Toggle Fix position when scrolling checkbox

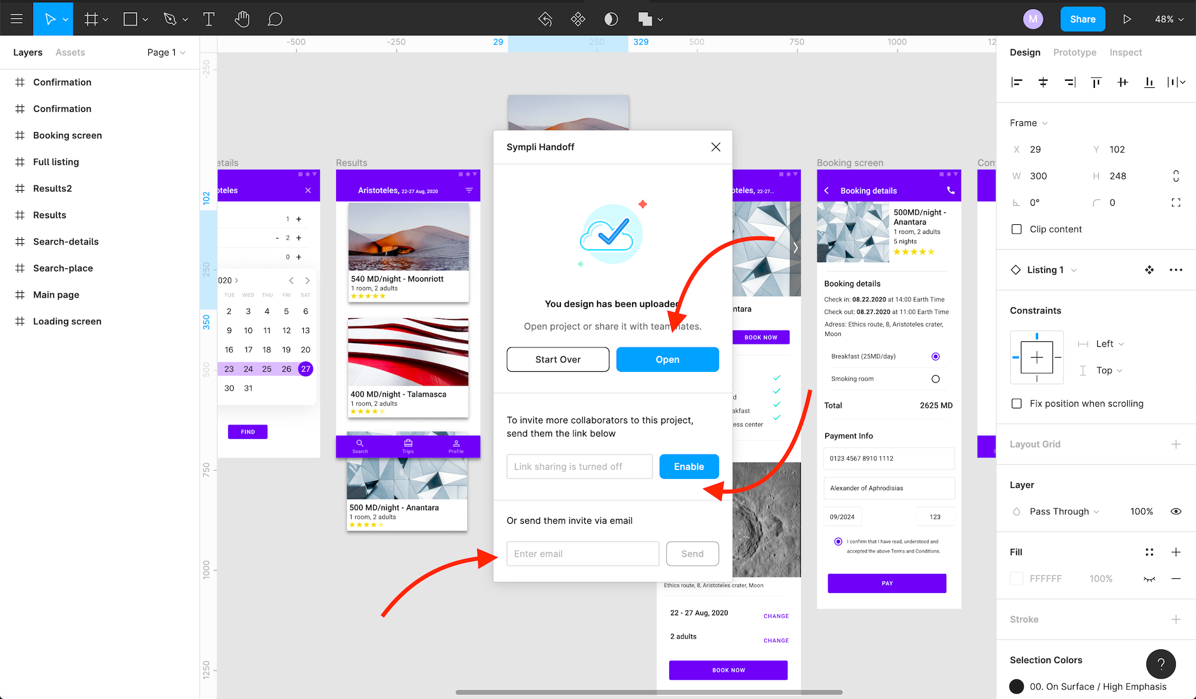pos(1017,404)
